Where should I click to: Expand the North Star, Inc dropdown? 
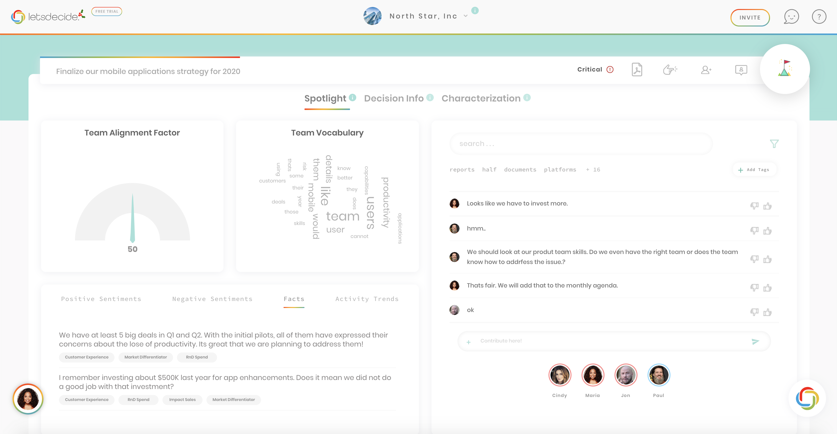465,16
